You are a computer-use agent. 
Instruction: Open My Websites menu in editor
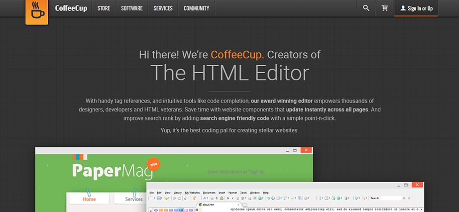coord(192,193)
